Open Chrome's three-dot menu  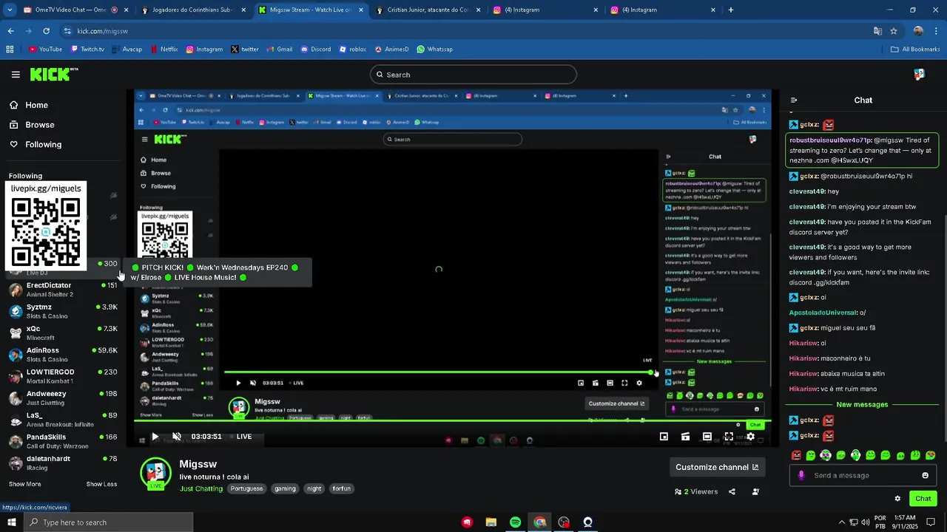click(x=936, y=31)
